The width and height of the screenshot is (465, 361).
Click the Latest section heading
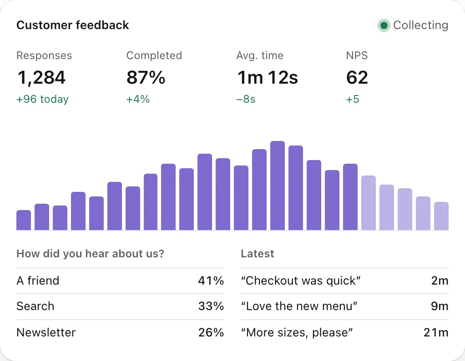[258, 254]
